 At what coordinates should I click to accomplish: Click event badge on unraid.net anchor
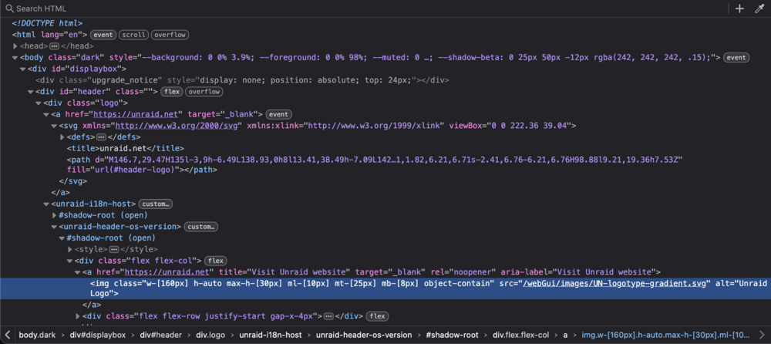pos(279,114)
